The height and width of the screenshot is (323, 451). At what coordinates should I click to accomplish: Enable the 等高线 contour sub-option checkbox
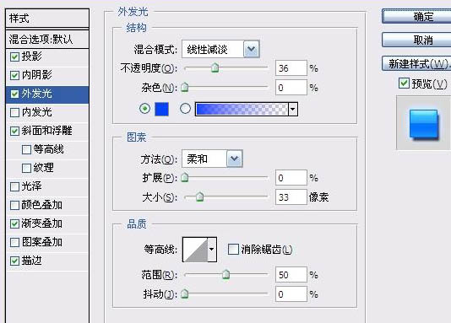pos(26,149)
